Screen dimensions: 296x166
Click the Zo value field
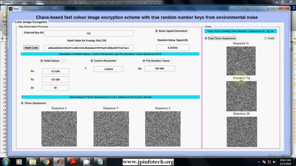coord(55,88)
